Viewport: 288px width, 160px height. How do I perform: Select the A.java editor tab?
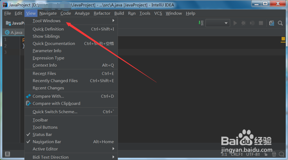pos(14,33)
